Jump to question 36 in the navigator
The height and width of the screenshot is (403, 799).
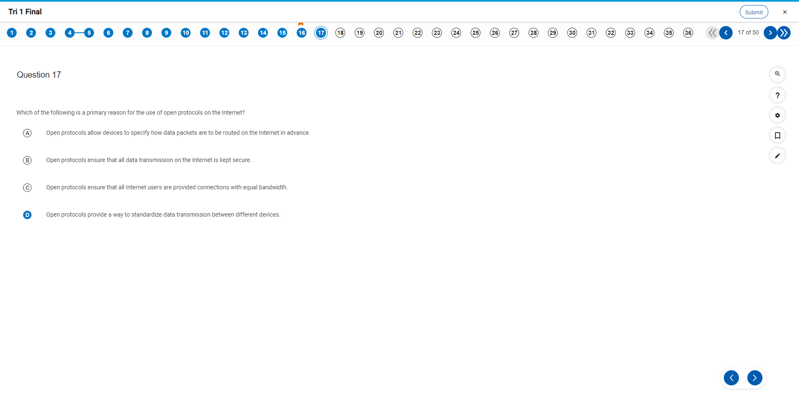pyautogui.click(x=688, y=33)
